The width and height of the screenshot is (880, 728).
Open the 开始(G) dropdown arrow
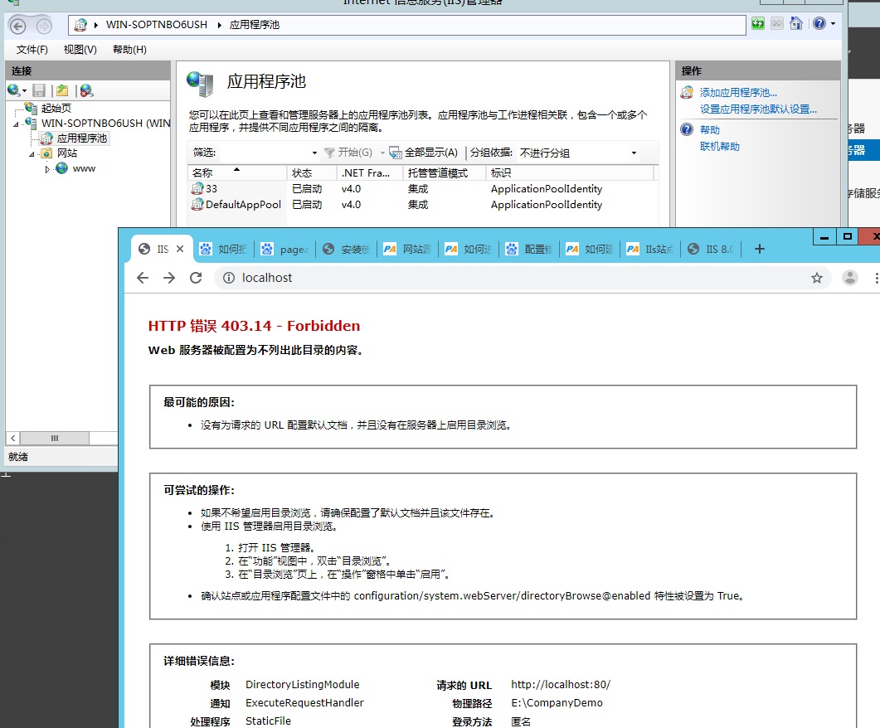382,153
